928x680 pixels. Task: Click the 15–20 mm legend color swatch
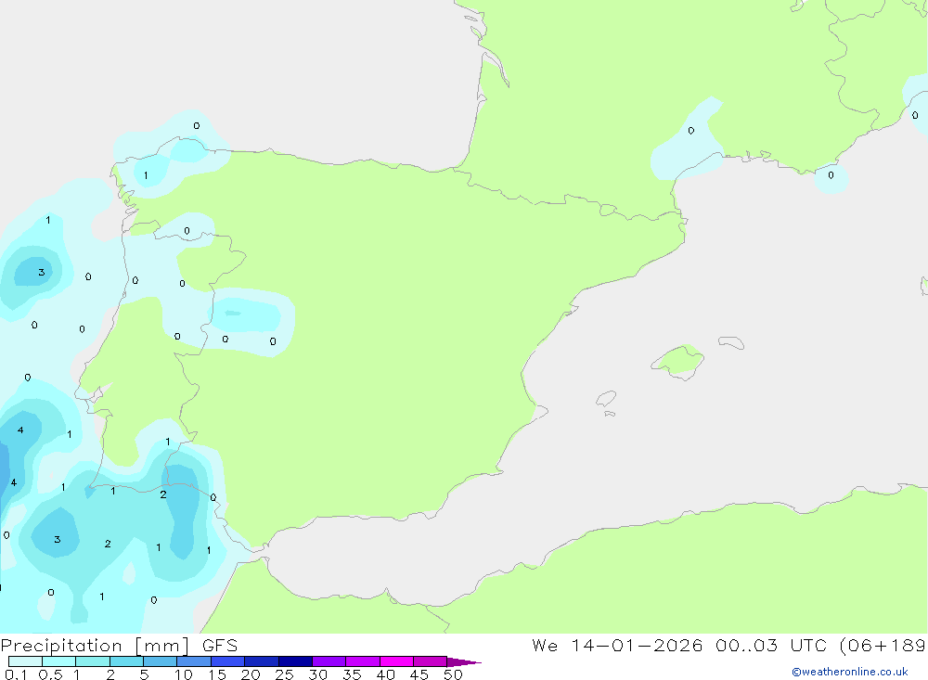tap(227, 661)
